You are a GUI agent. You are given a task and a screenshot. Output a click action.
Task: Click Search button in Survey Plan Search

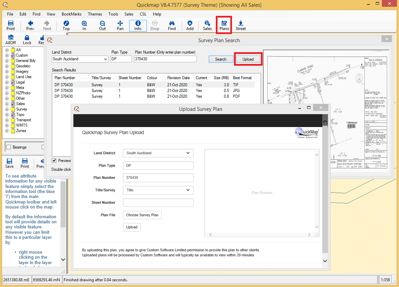coord(221,59)
